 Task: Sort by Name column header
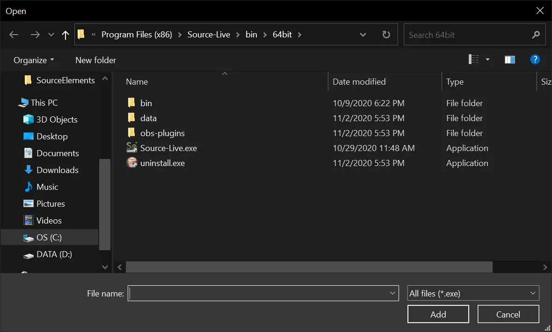tap(137, 82)
